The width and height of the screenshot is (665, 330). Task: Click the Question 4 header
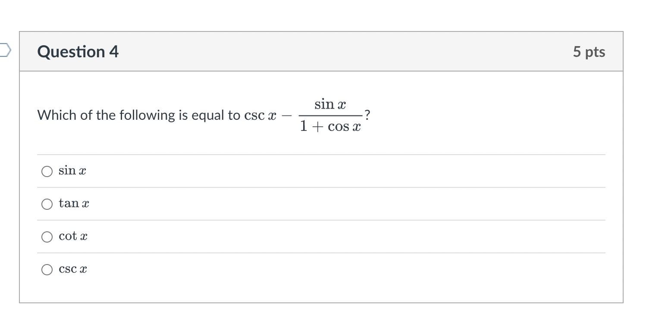78,51
